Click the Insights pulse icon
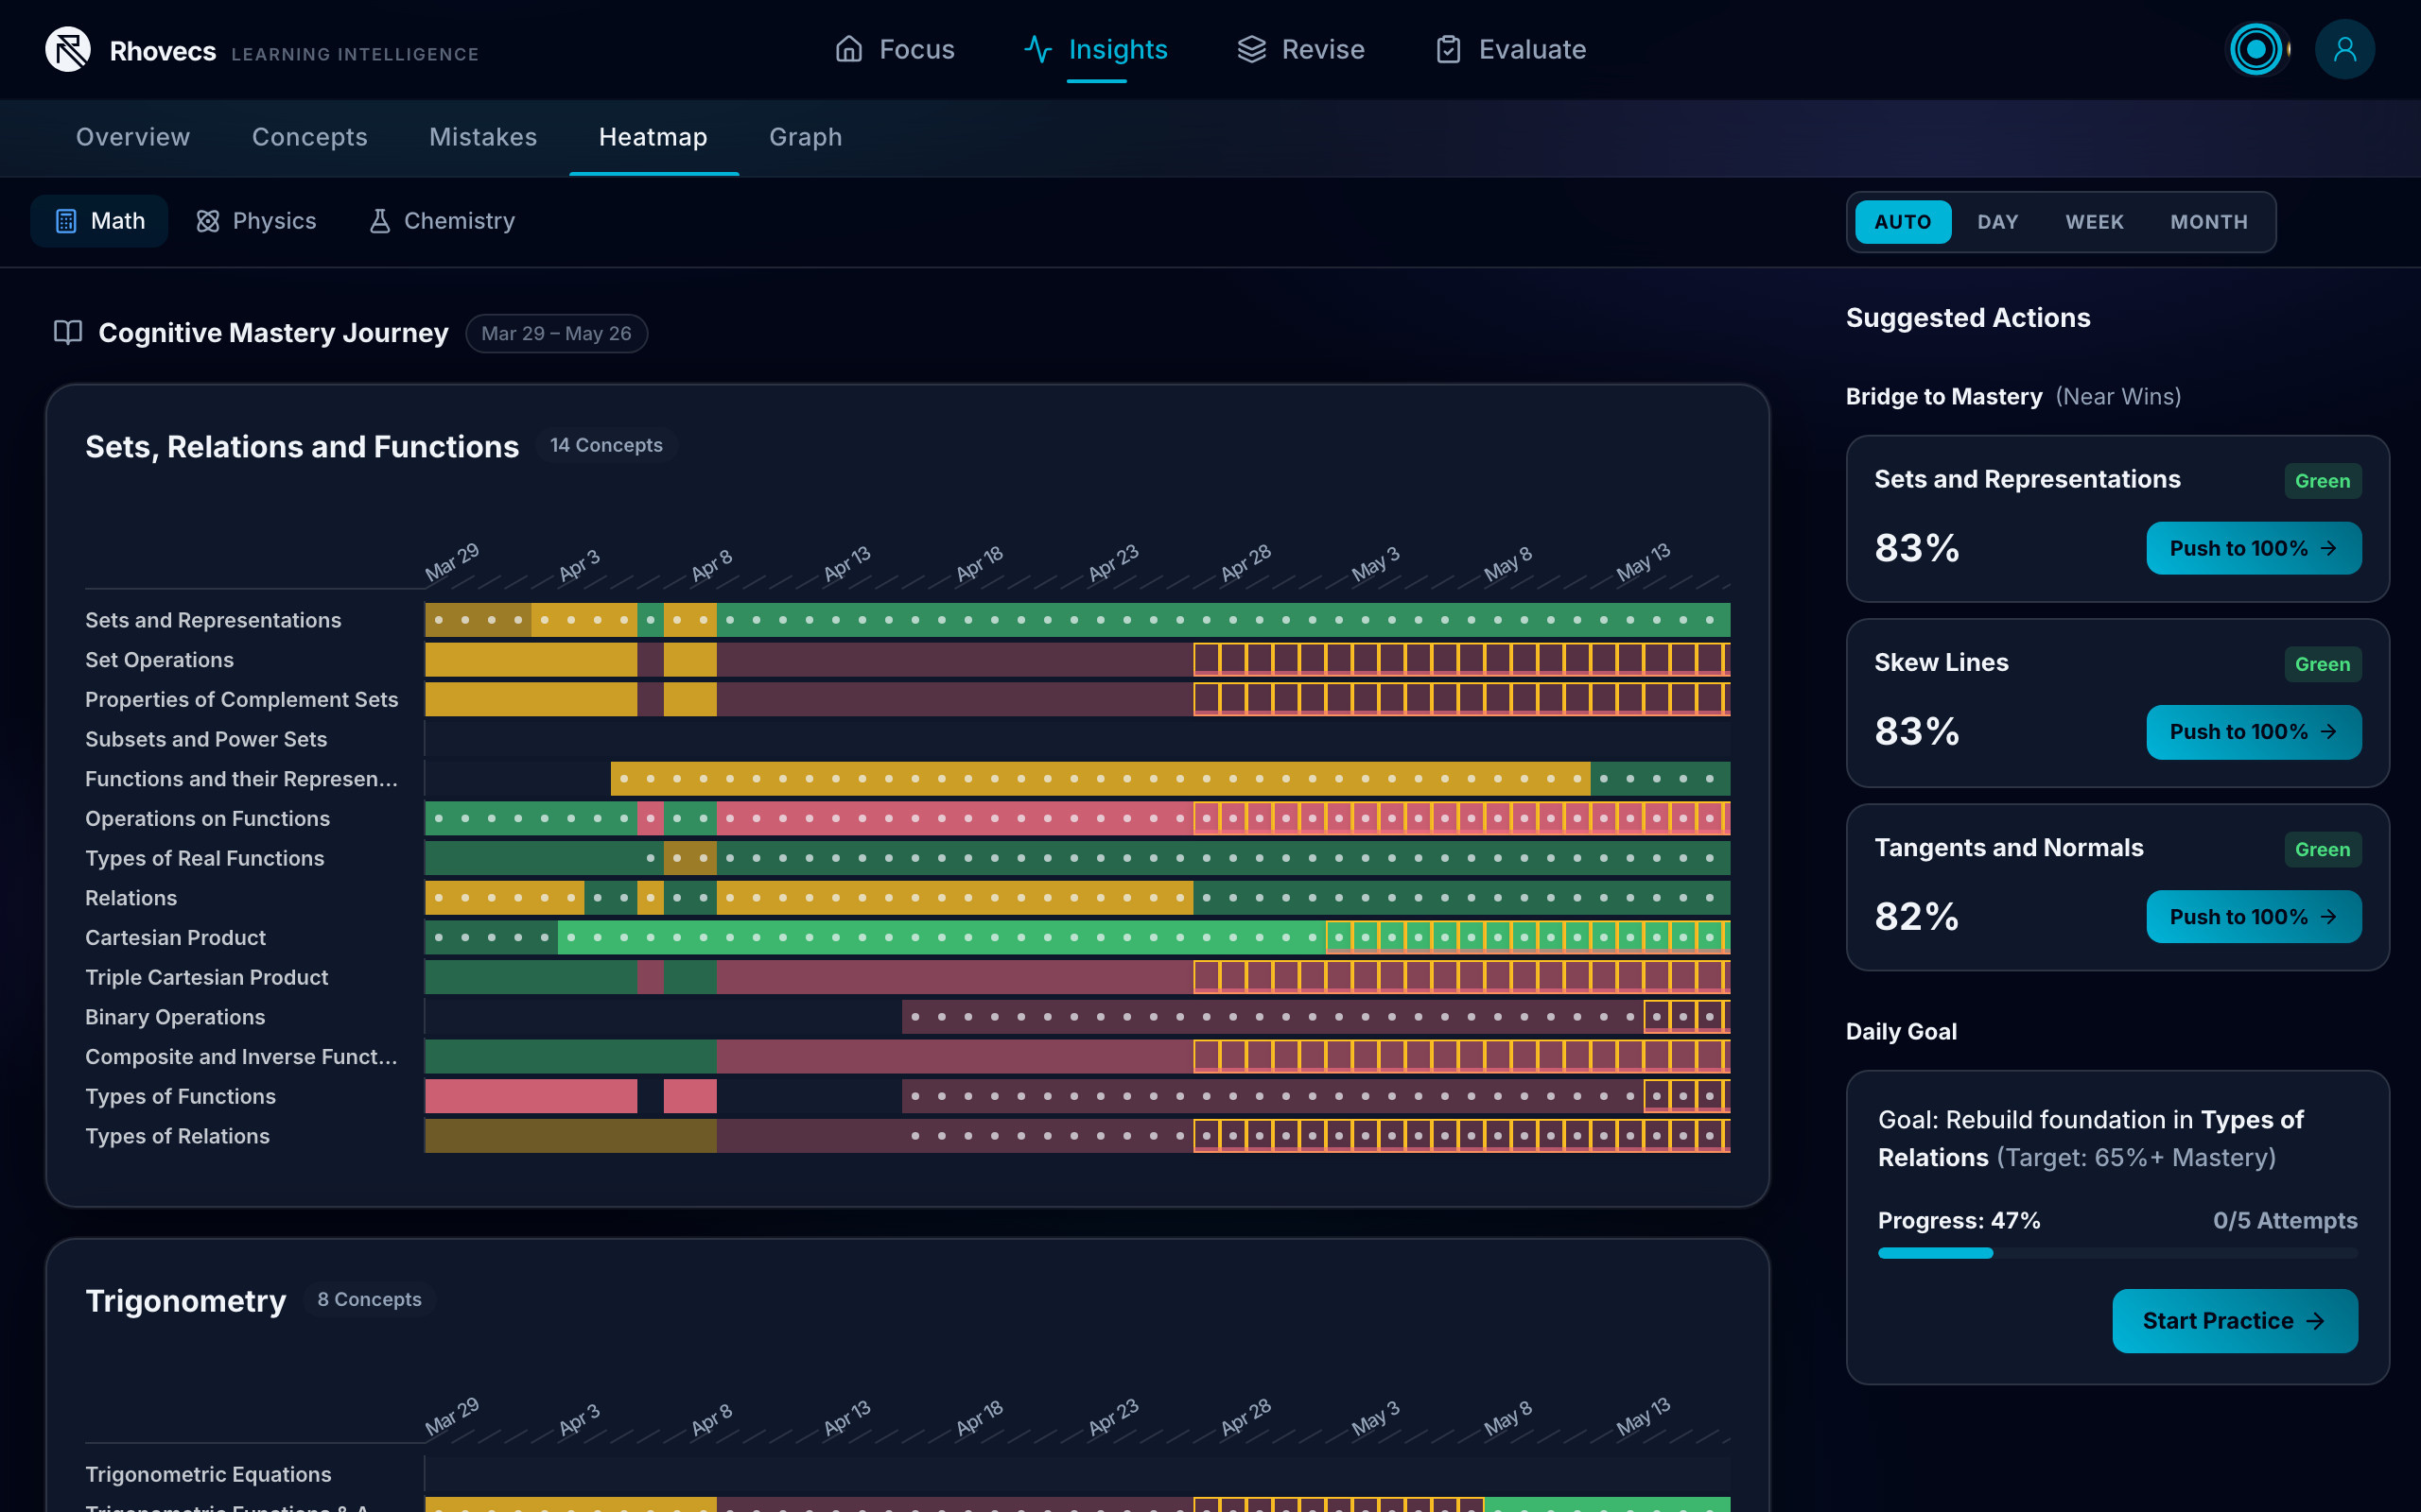2421x1512 pixels. [x=1037, y=49]
